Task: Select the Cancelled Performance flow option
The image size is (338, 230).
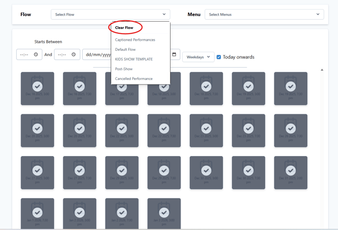Action: coord(134,79)
